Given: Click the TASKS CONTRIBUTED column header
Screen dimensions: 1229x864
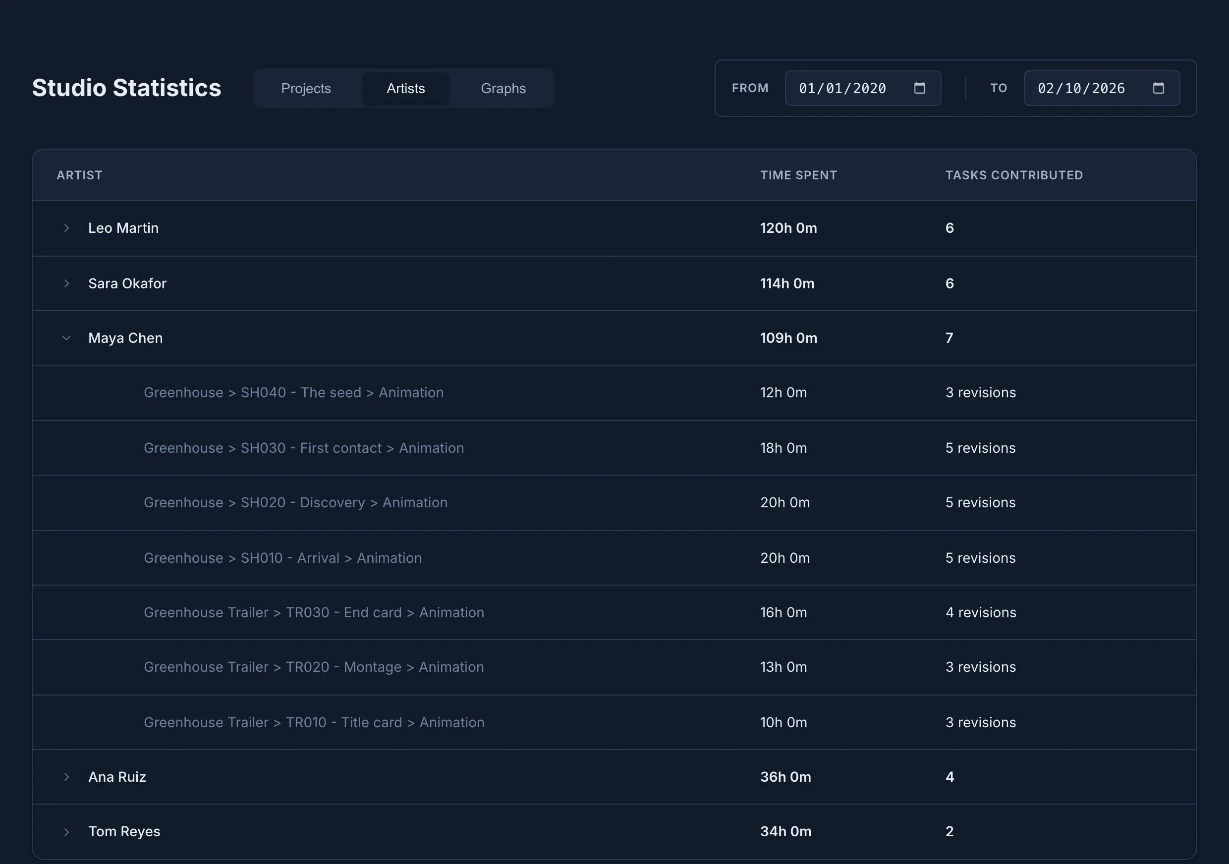Looking at the screenshot, I should (x=1014, y=175).
